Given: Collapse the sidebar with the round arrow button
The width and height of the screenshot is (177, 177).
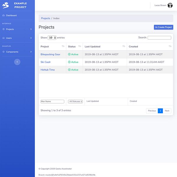Looking at the screenshot, I should point(17,62).
